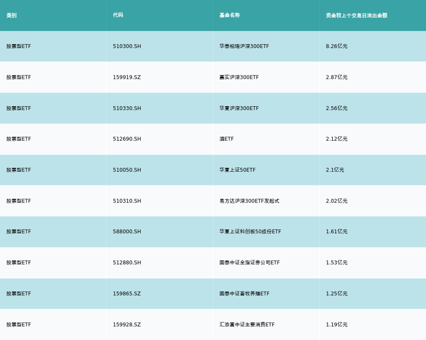Viewport: 426px width, 340px height.
Task: Select fund name 嘉实沪深300ETF
Action: point(239,77)
